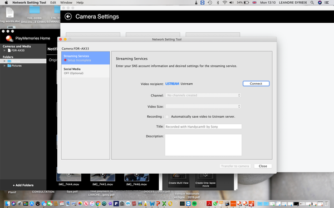Screen dimensions: 334x208
Task: Open the Help menu
Action: [x=80, y=3]
